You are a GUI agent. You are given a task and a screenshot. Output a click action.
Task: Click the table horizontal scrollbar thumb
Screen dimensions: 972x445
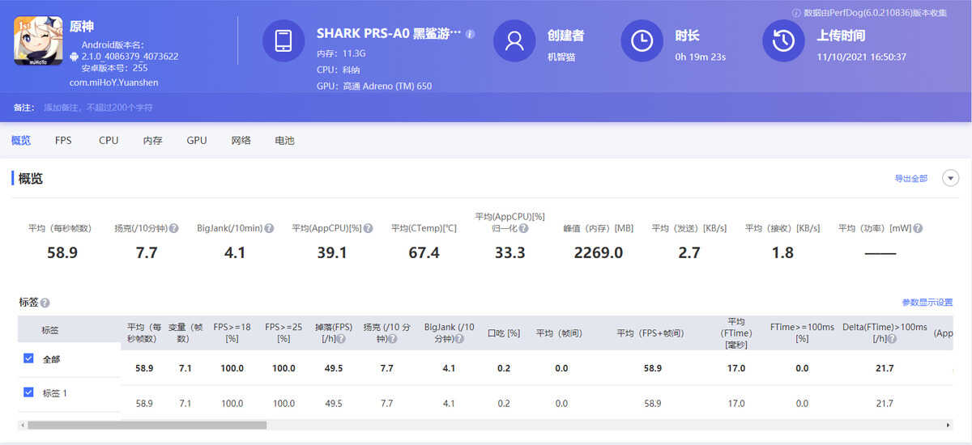[x=147, y=425]
